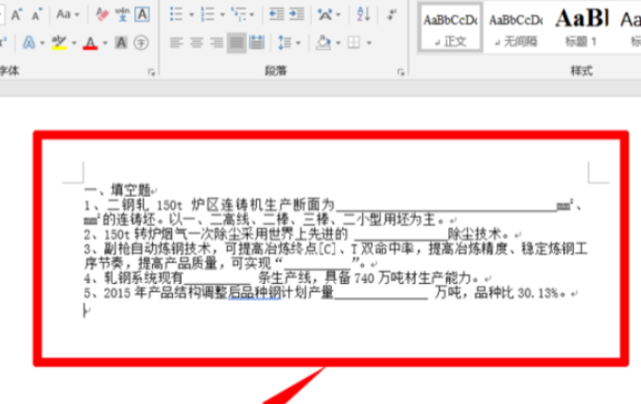This screenshot has width=641, height=404.
Task: Open the highlight color dropdown arrow
Action: point(74,43)
